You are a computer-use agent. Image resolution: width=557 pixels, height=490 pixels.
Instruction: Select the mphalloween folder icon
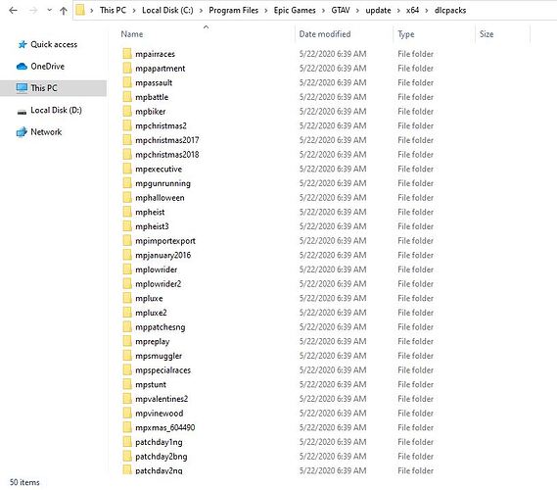click(127, 197)
